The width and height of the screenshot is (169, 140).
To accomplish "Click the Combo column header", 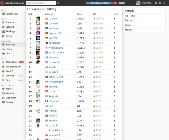I will [80, 14].
